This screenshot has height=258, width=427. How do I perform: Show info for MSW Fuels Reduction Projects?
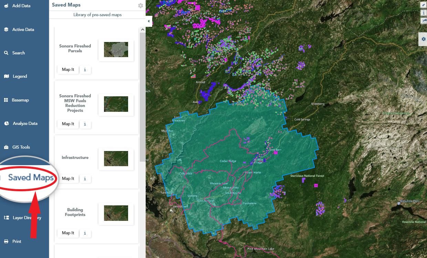coord(85,124)
